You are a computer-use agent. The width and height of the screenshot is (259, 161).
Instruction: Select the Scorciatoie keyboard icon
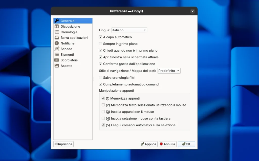tap(57, 60)
